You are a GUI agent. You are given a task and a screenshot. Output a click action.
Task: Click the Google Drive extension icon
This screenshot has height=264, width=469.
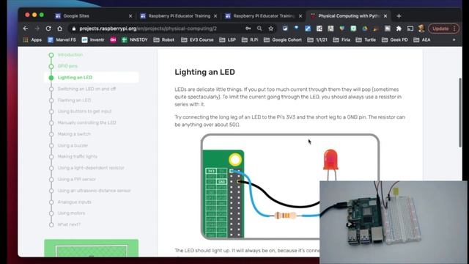(x=365, y=29)
